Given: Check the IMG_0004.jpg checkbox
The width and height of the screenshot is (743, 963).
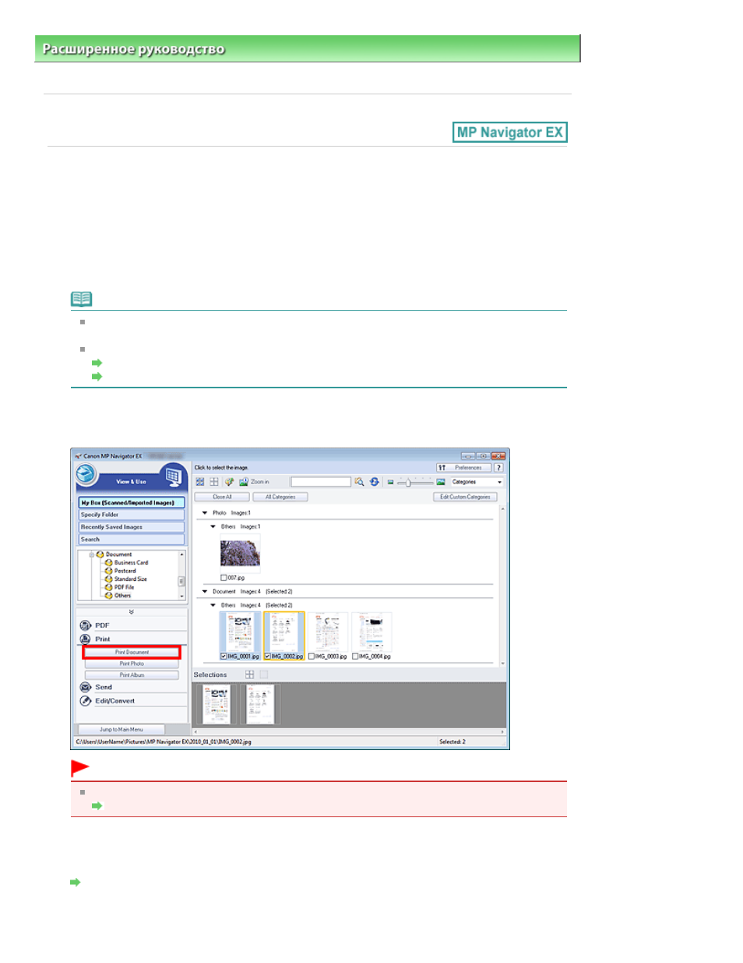Looking at the screenshot, I should pyautogui.click(x=355, y=657).
